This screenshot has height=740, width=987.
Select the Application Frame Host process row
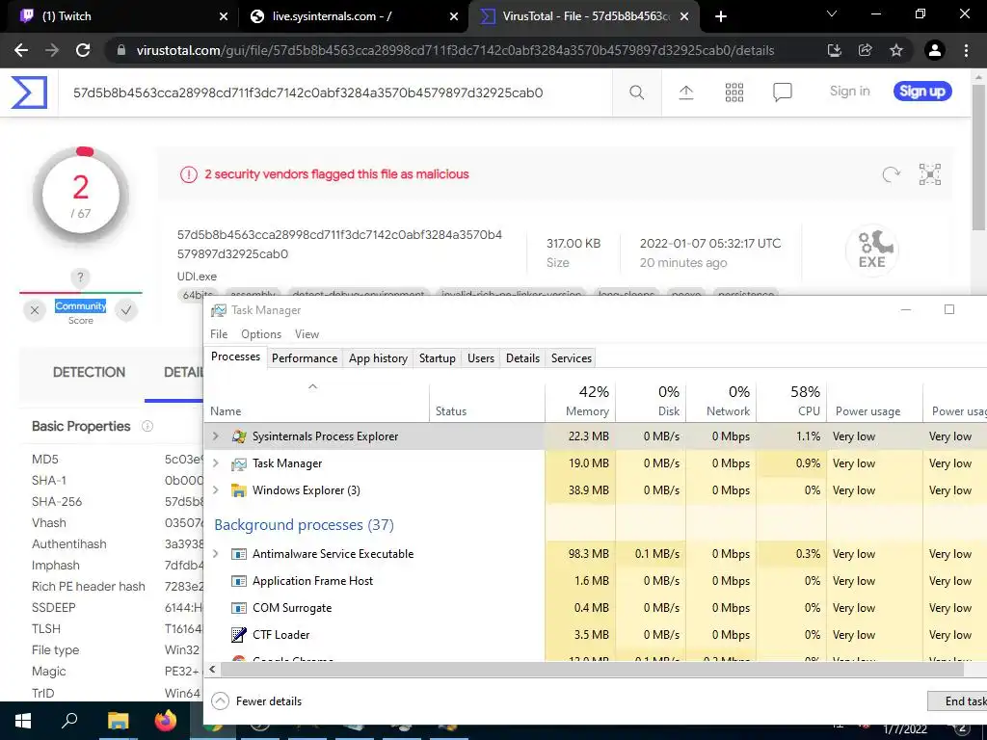pyautogui.click(x=596, y=581)
